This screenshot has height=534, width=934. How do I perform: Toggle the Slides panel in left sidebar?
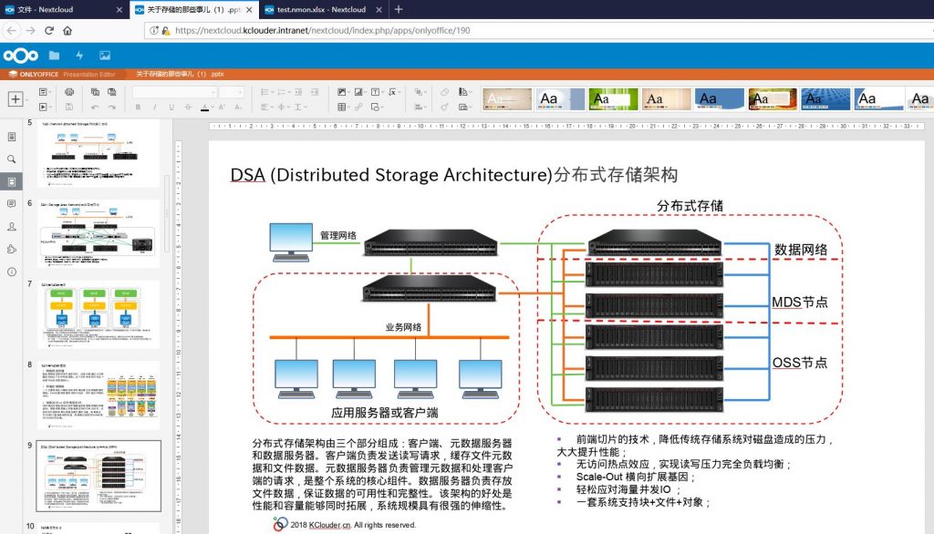[11, 181]
